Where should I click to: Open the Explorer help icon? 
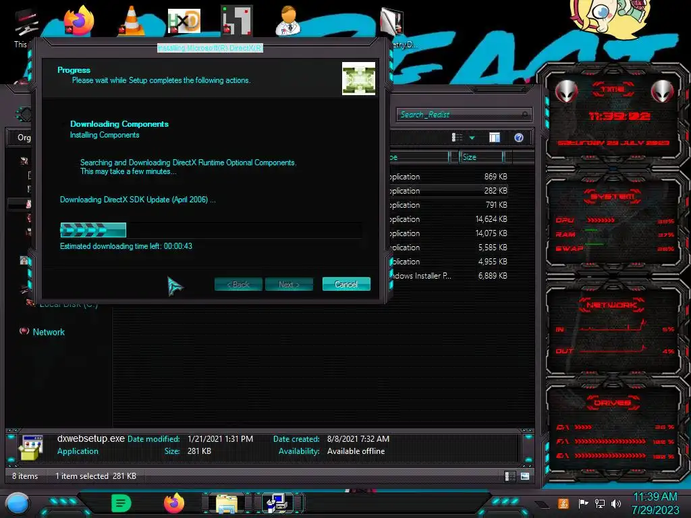pyautogui.click(x=519, y=138)
